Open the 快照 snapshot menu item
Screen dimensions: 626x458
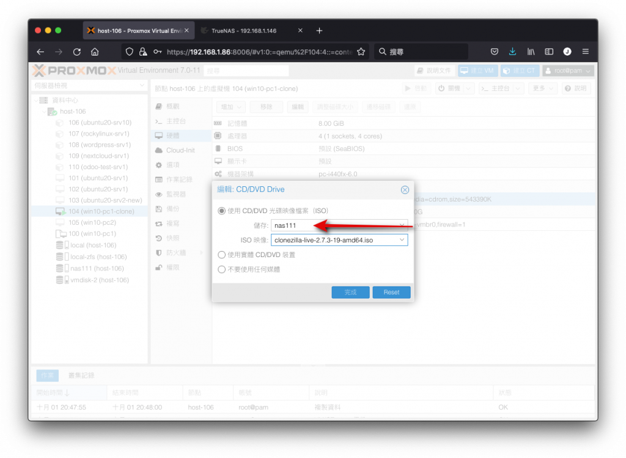click(181, 238)
